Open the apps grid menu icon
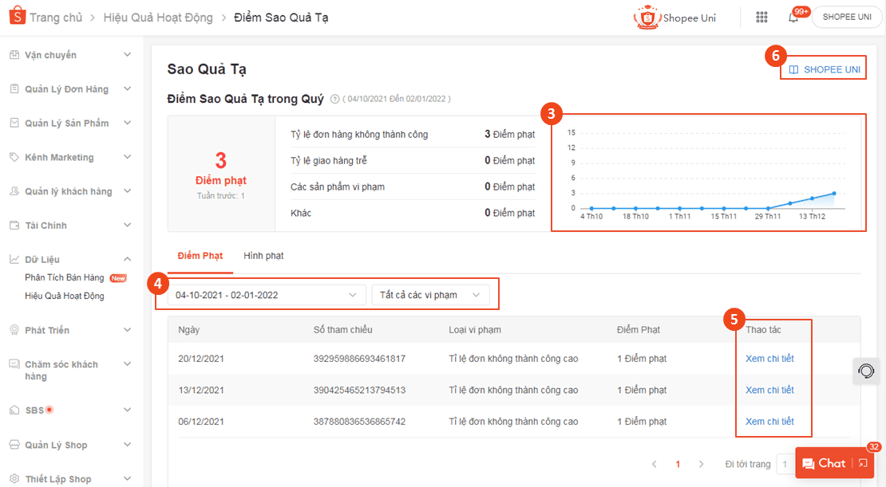 click(761, 18)
